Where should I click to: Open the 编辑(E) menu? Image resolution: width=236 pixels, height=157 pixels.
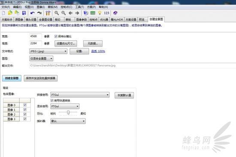(17, 7)
